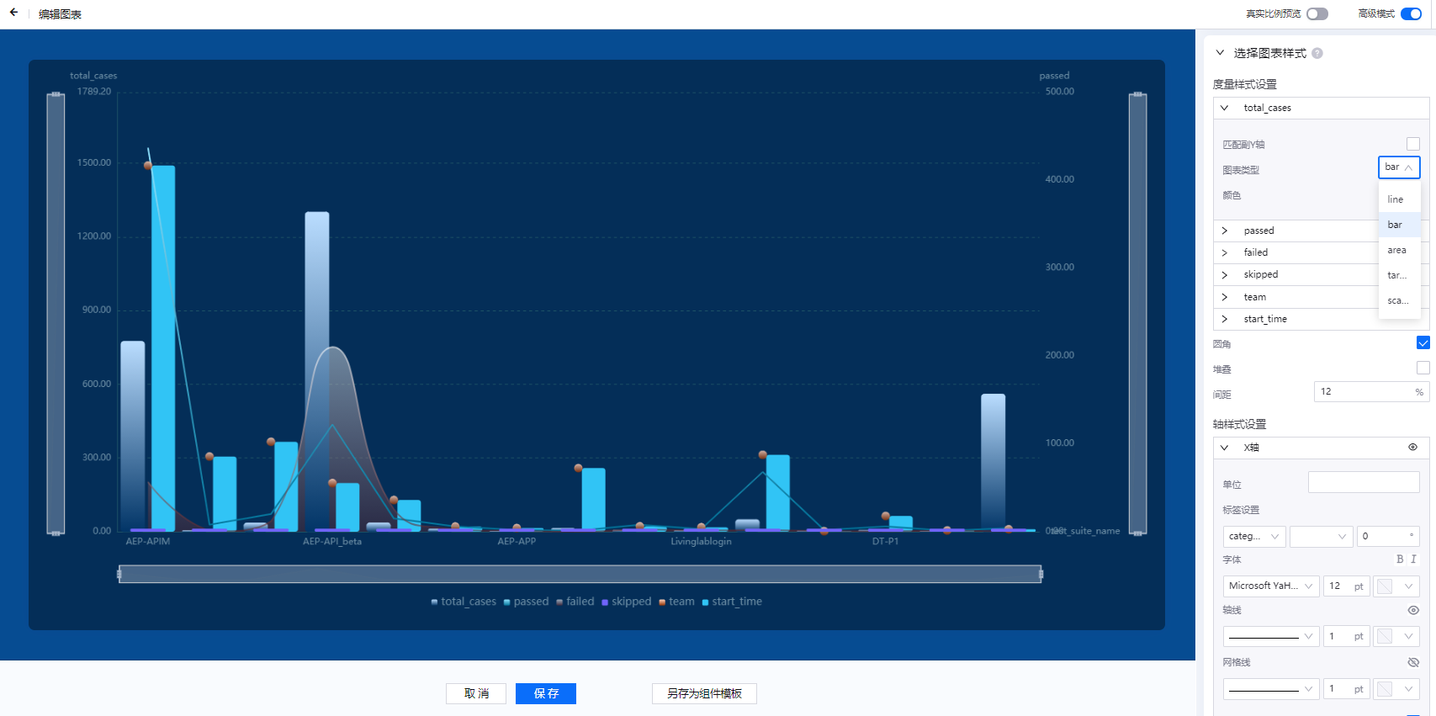1436x716 pixels.
Task: Click the AEP-APP axis label
Action: (517, 541)
